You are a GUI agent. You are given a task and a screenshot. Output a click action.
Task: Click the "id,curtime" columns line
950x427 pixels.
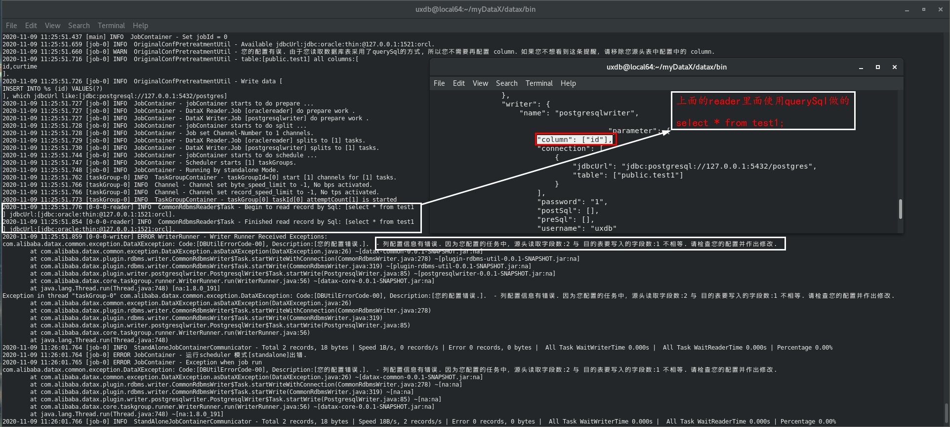pyautogui.click(x=20, y=67)
